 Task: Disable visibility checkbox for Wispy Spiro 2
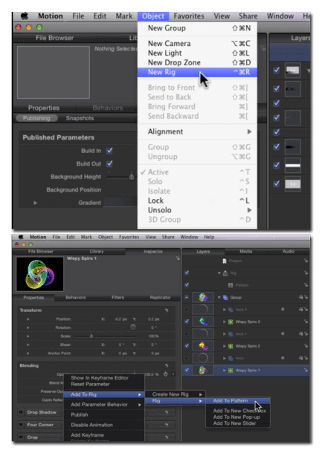point(187,345)
